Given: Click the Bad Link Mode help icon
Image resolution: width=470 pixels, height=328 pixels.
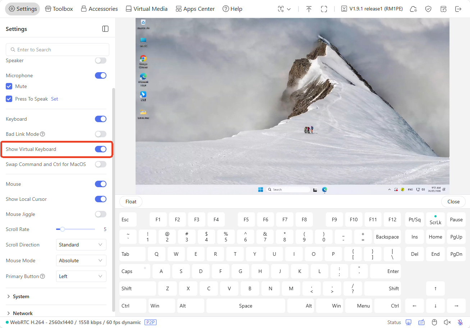Looking at the screenshot, I should coord(42,134).
